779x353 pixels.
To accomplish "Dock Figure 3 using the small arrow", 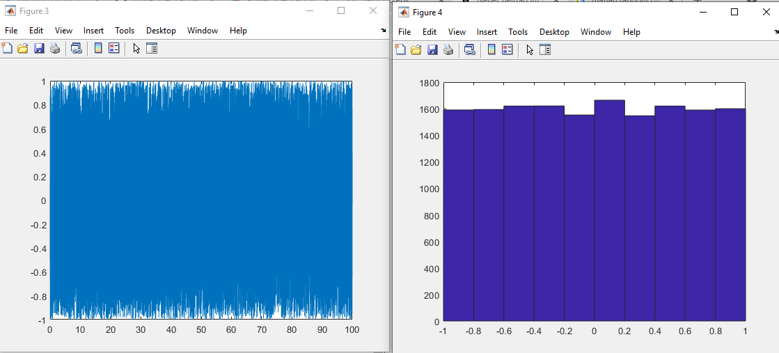I will click(x=383, y=31).
